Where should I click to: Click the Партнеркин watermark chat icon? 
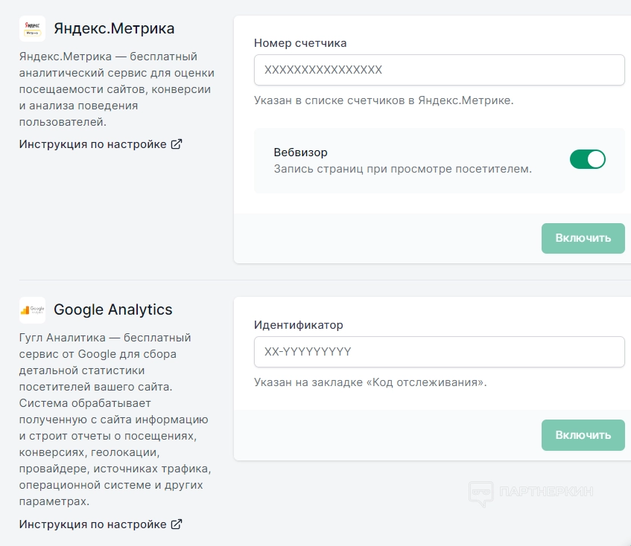[481, 492]
